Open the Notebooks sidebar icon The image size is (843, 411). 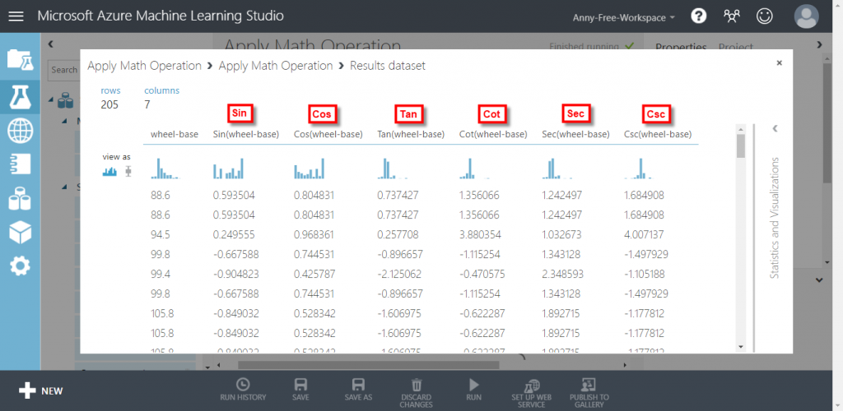pyautogui.click(x=20, y=164)
